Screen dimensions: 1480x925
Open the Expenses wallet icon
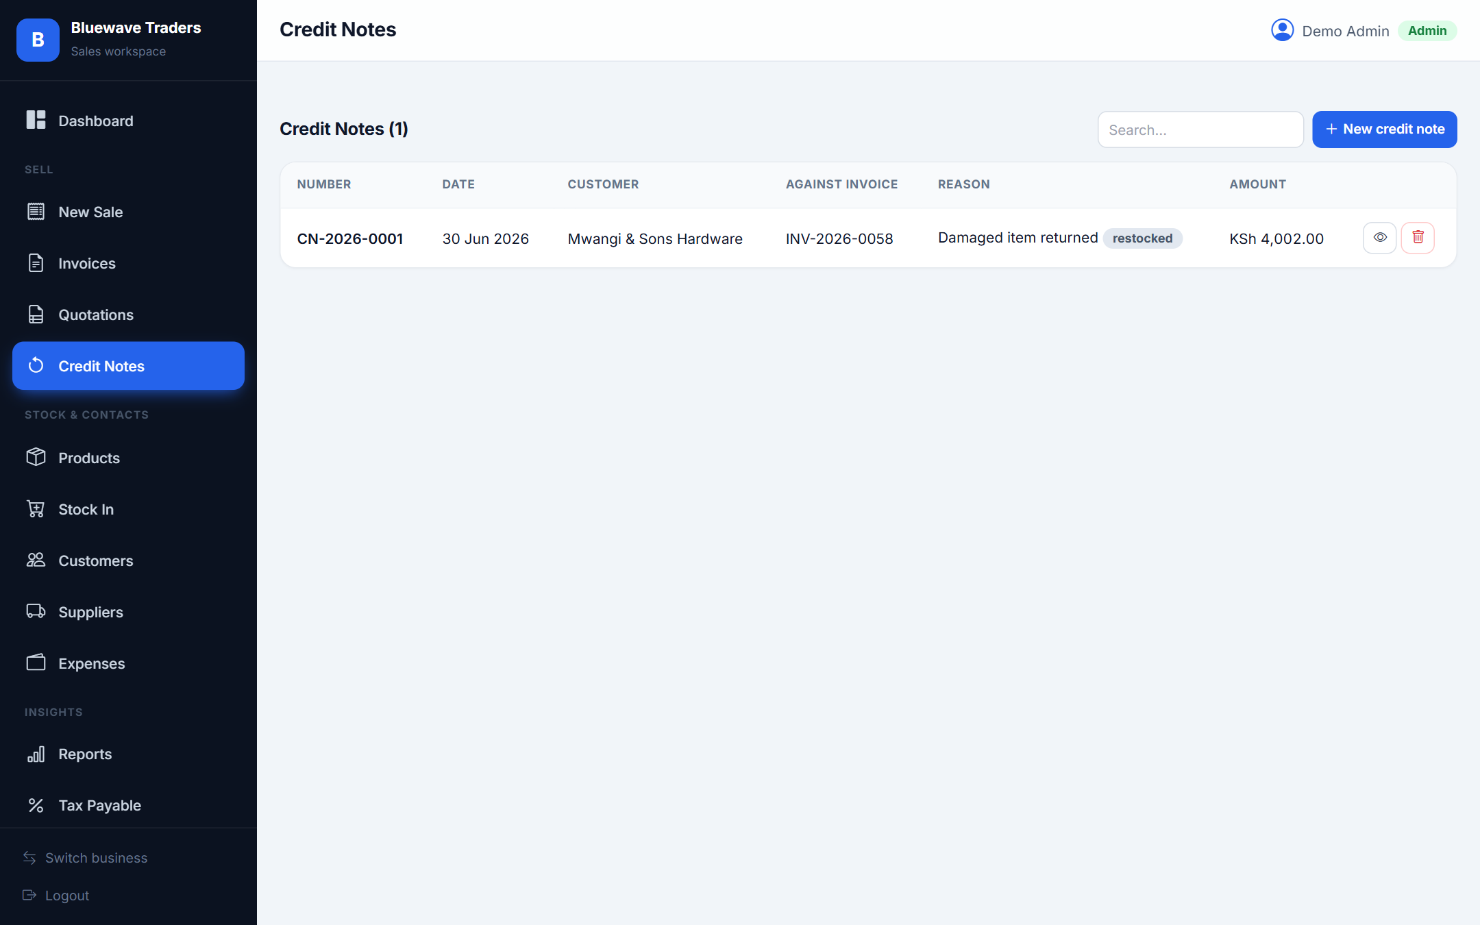coord(36,663)
